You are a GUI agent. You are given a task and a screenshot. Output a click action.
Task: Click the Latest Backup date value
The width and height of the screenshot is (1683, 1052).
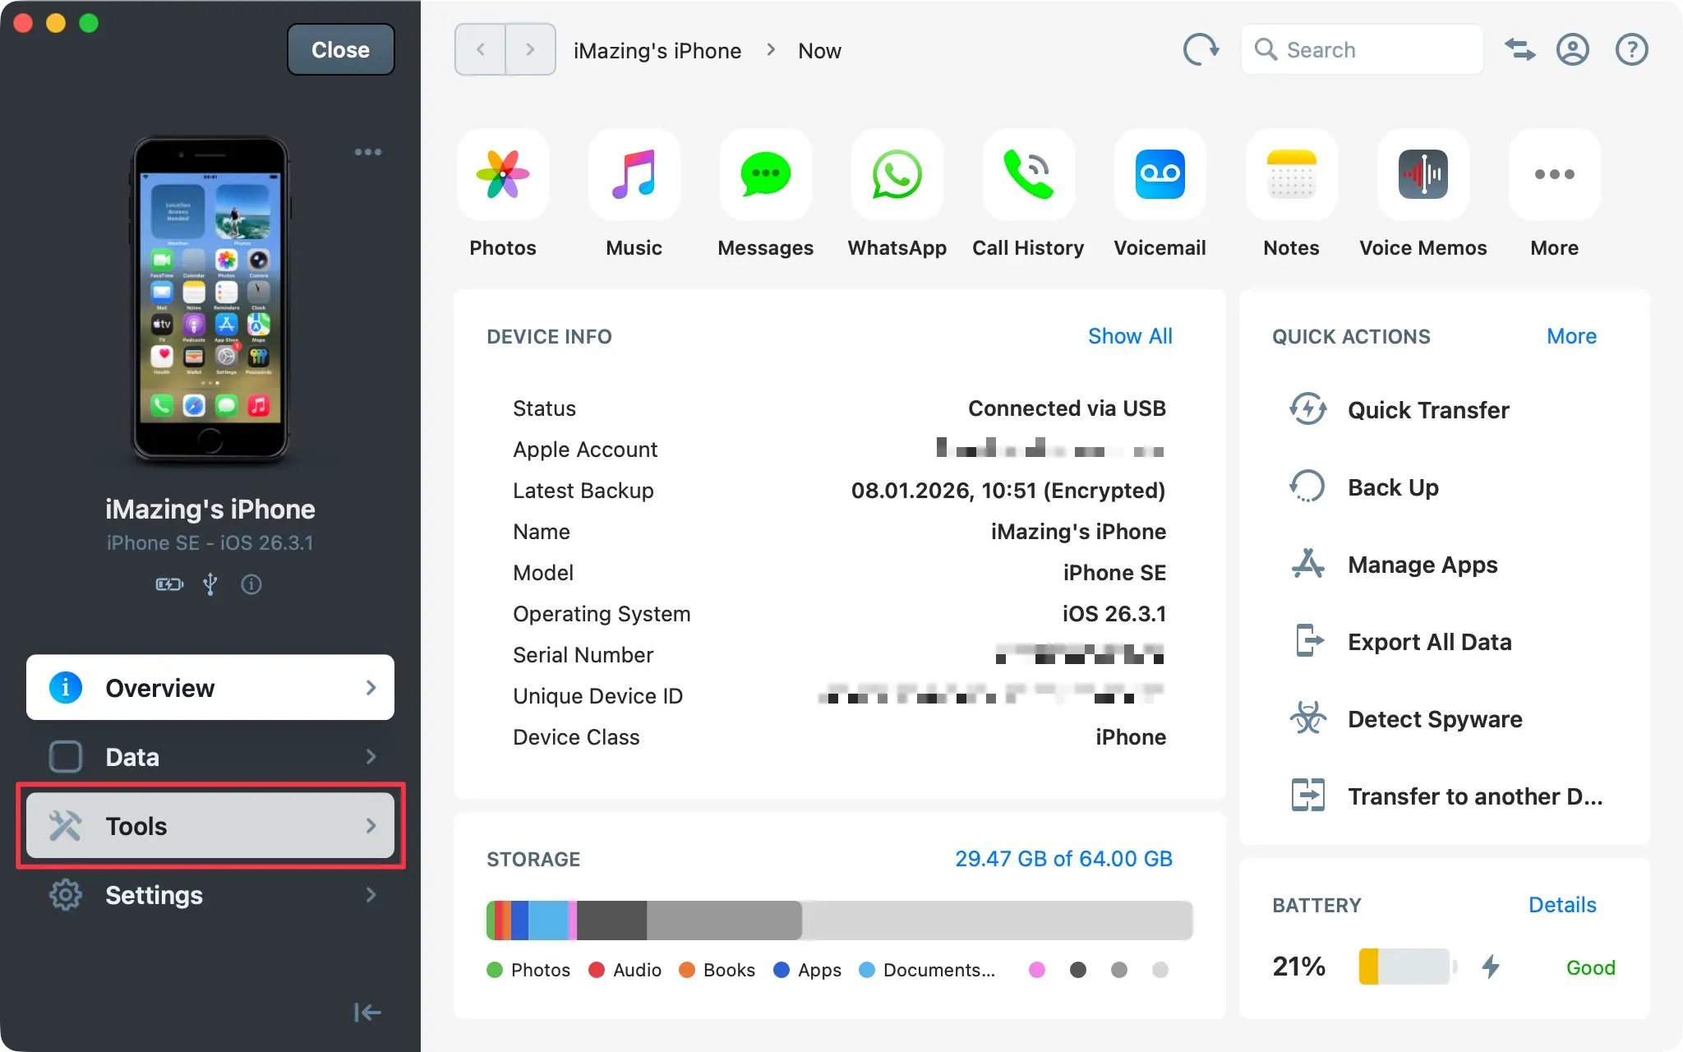tap(1008, 491)
